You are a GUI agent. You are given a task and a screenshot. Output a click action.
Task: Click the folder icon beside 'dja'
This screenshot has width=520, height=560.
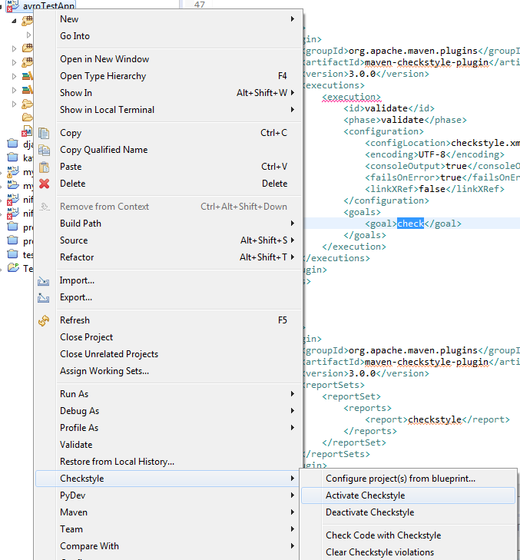coord(13,144)
